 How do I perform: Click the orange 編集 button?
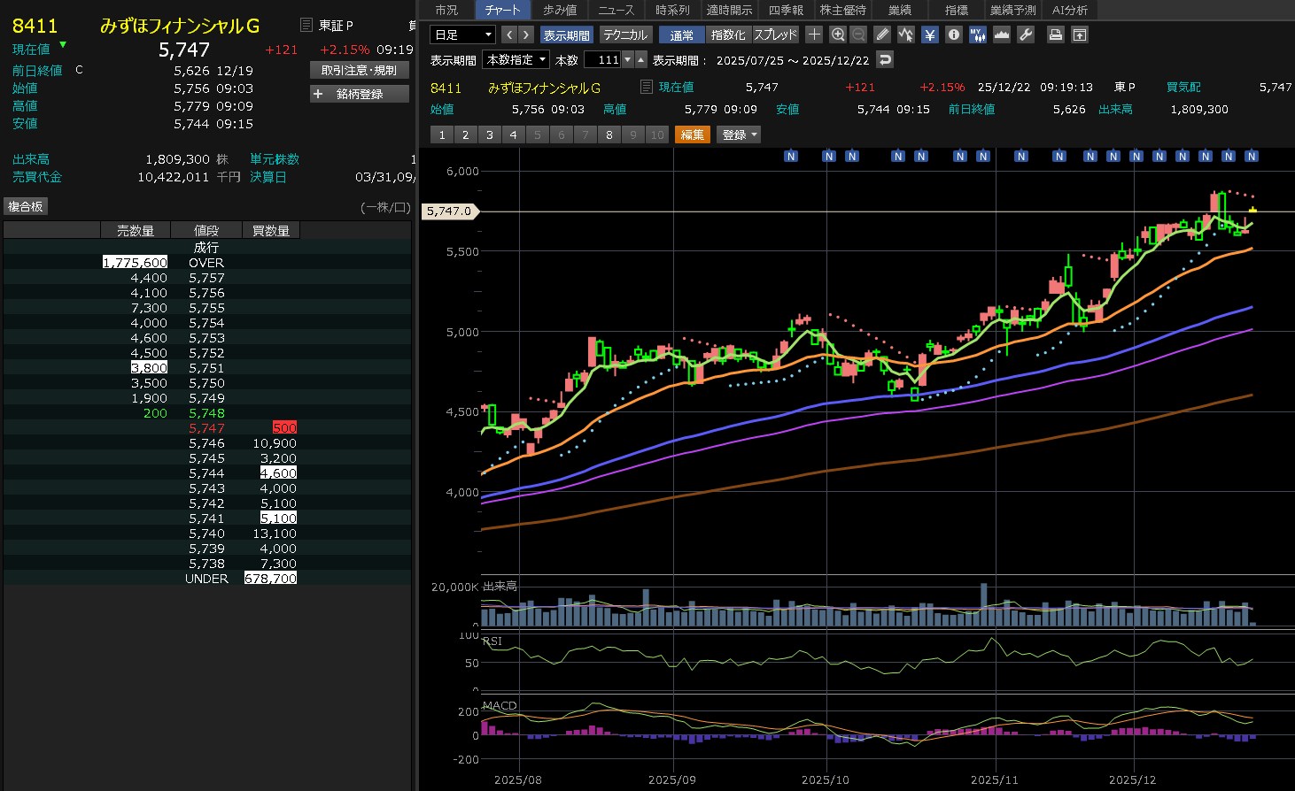click(x=692, y=134)
